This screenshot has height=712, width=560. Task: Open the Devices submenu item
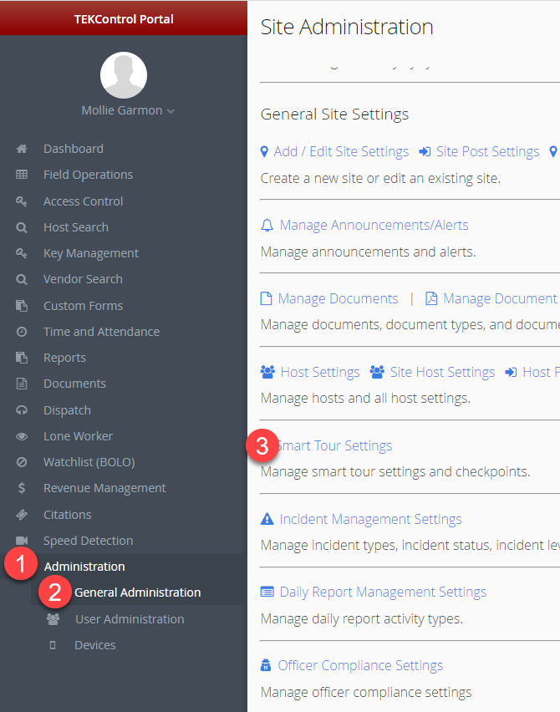coord(95,645)
